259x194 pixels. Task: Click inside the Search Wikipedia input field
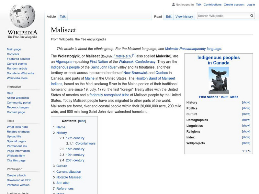pyautogui.click(x=223, y=15)
